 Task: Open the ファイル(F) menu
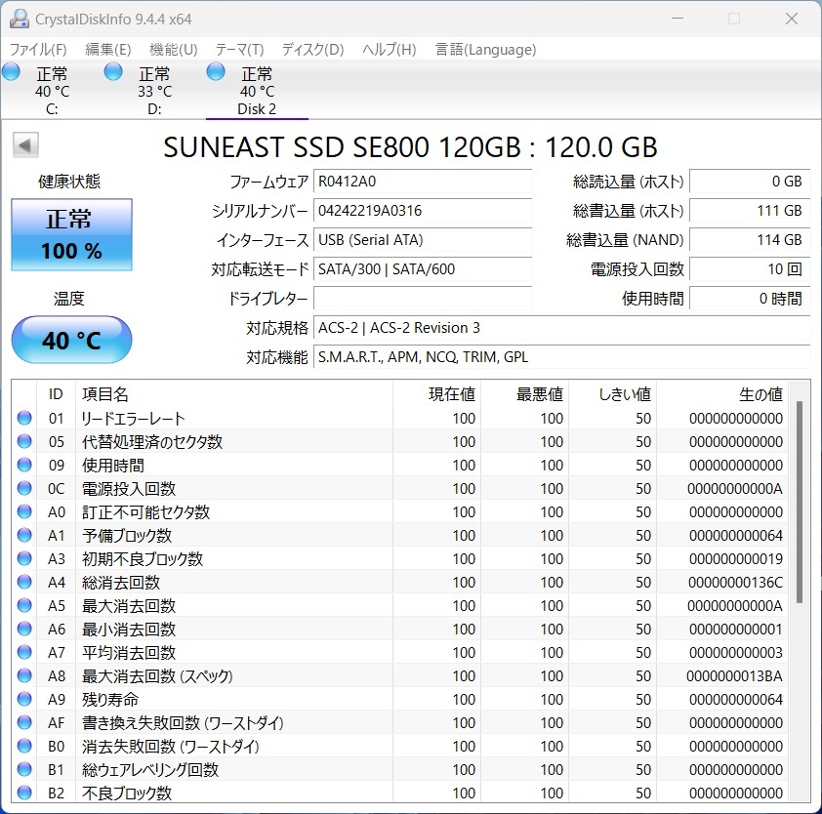pos(38,50)
